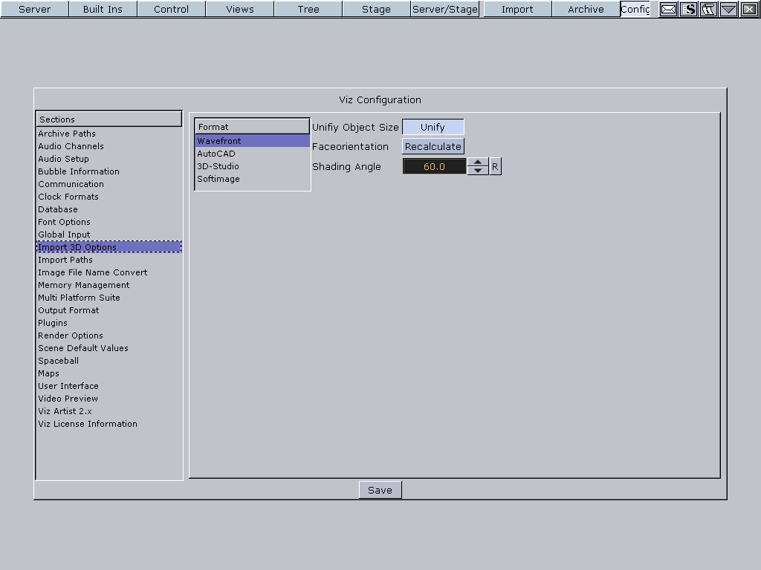
Task: Open the Server menu
Action: (34, 9)
